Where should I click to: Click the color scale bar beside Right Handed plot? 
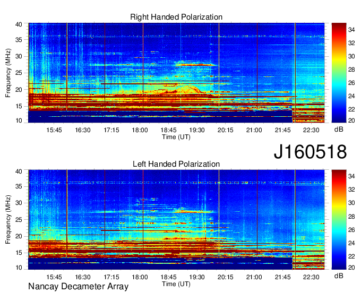point(339,73)
